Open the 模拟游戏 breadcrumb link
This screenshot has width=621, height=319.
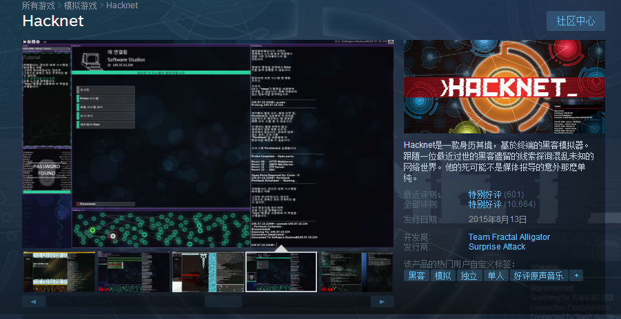pyautogui.click(x=81, y=5)
